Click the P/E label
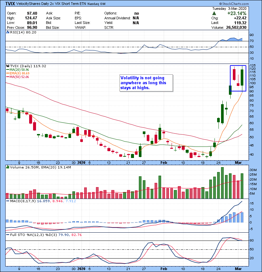The image size is (262, 272). click(78, 13)
